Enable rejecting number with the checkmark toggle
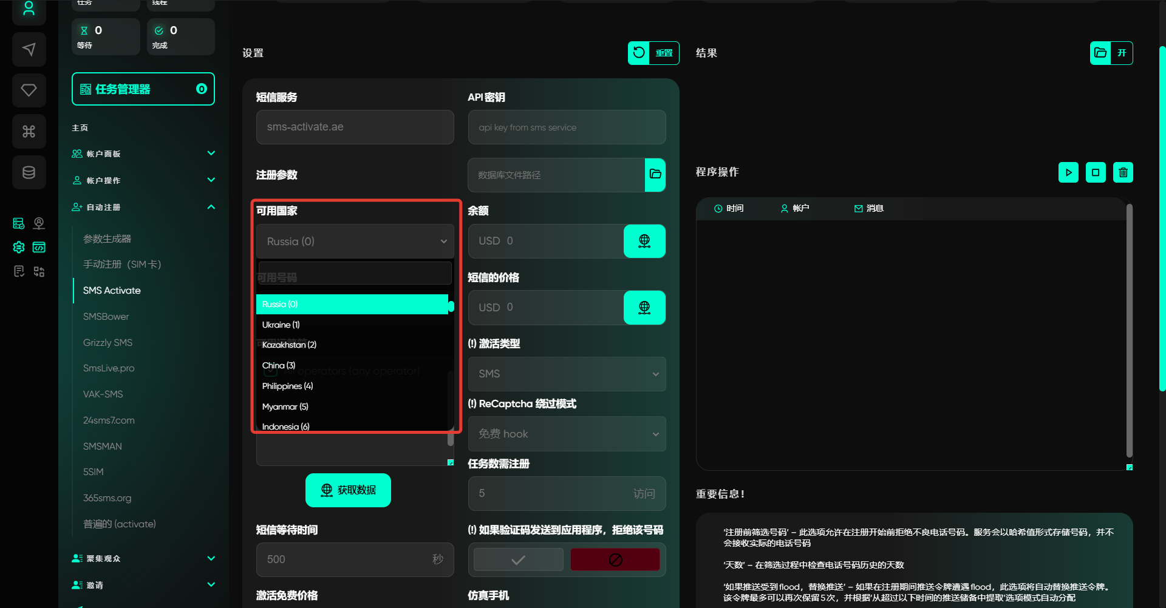 click(x=518, y=559)
